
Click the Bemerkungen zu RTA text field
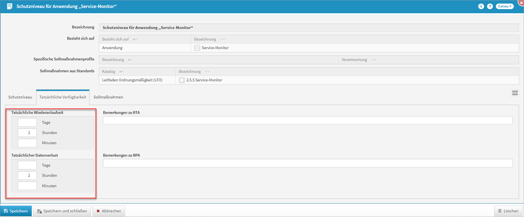[x=307, y=120]
